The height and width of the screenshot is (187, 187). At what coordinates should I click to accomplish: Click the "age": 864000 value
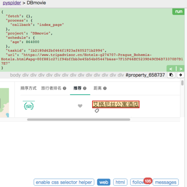click(25, 42)
